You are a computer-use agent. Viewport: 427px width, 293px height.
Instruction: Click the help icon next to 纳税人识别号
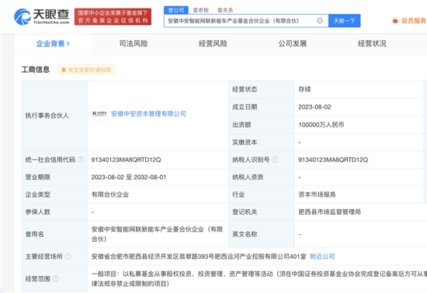[x=275, y=160]
